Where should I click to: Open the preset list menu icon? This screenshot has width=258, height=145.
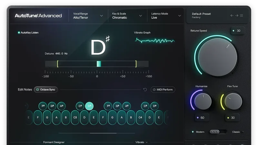tap(242, 15)
